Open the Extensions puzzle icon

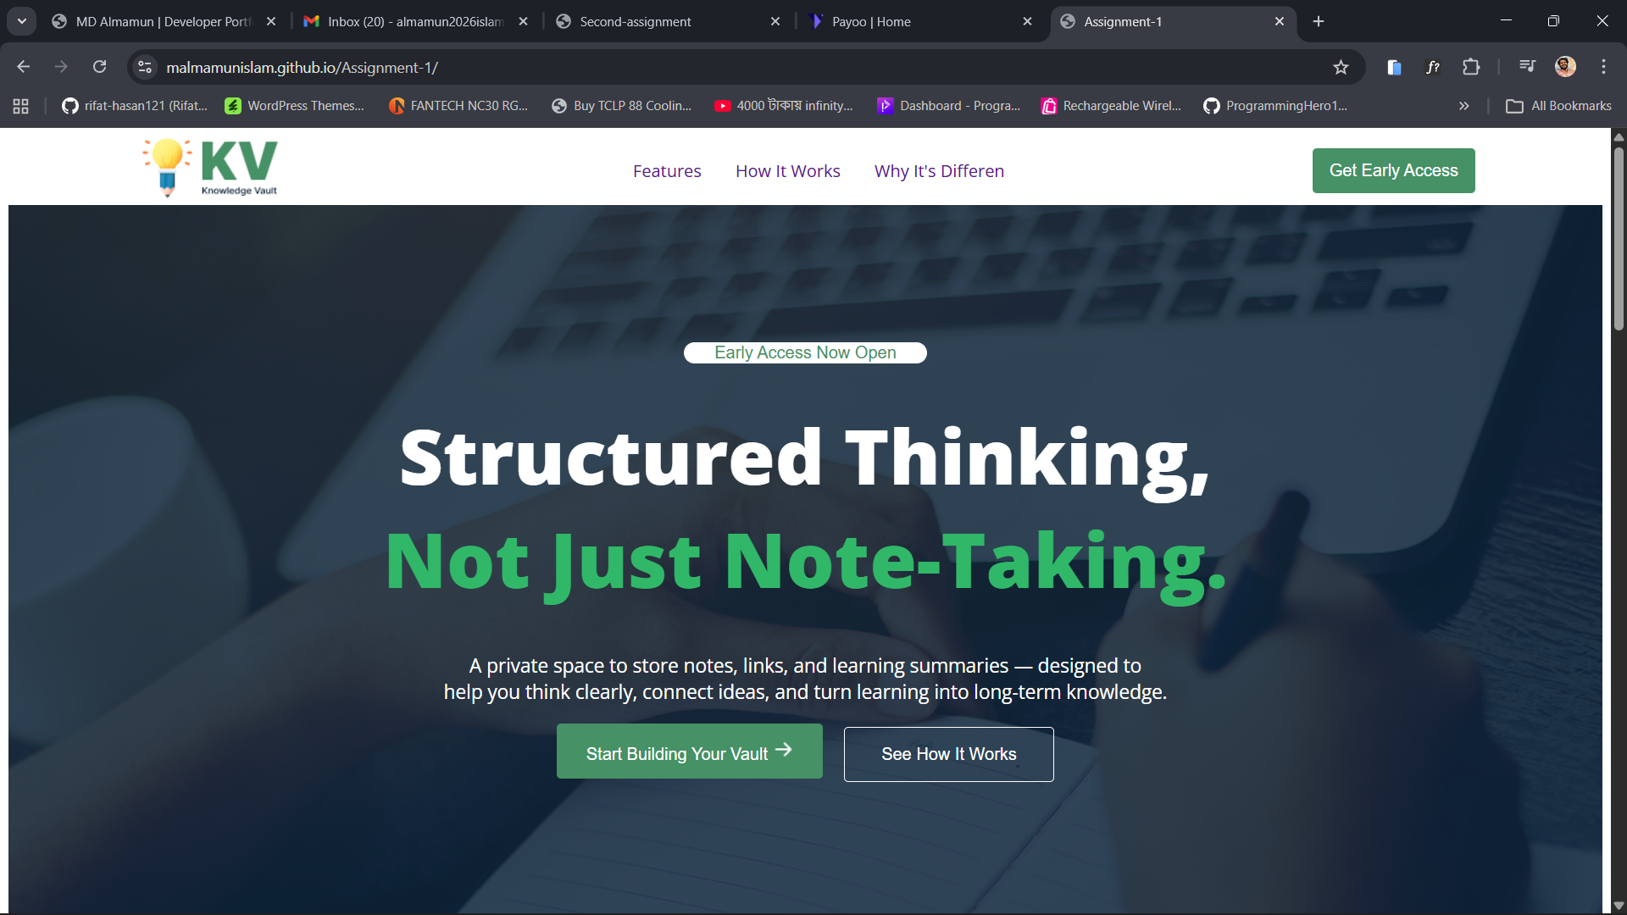(1471, 67)
